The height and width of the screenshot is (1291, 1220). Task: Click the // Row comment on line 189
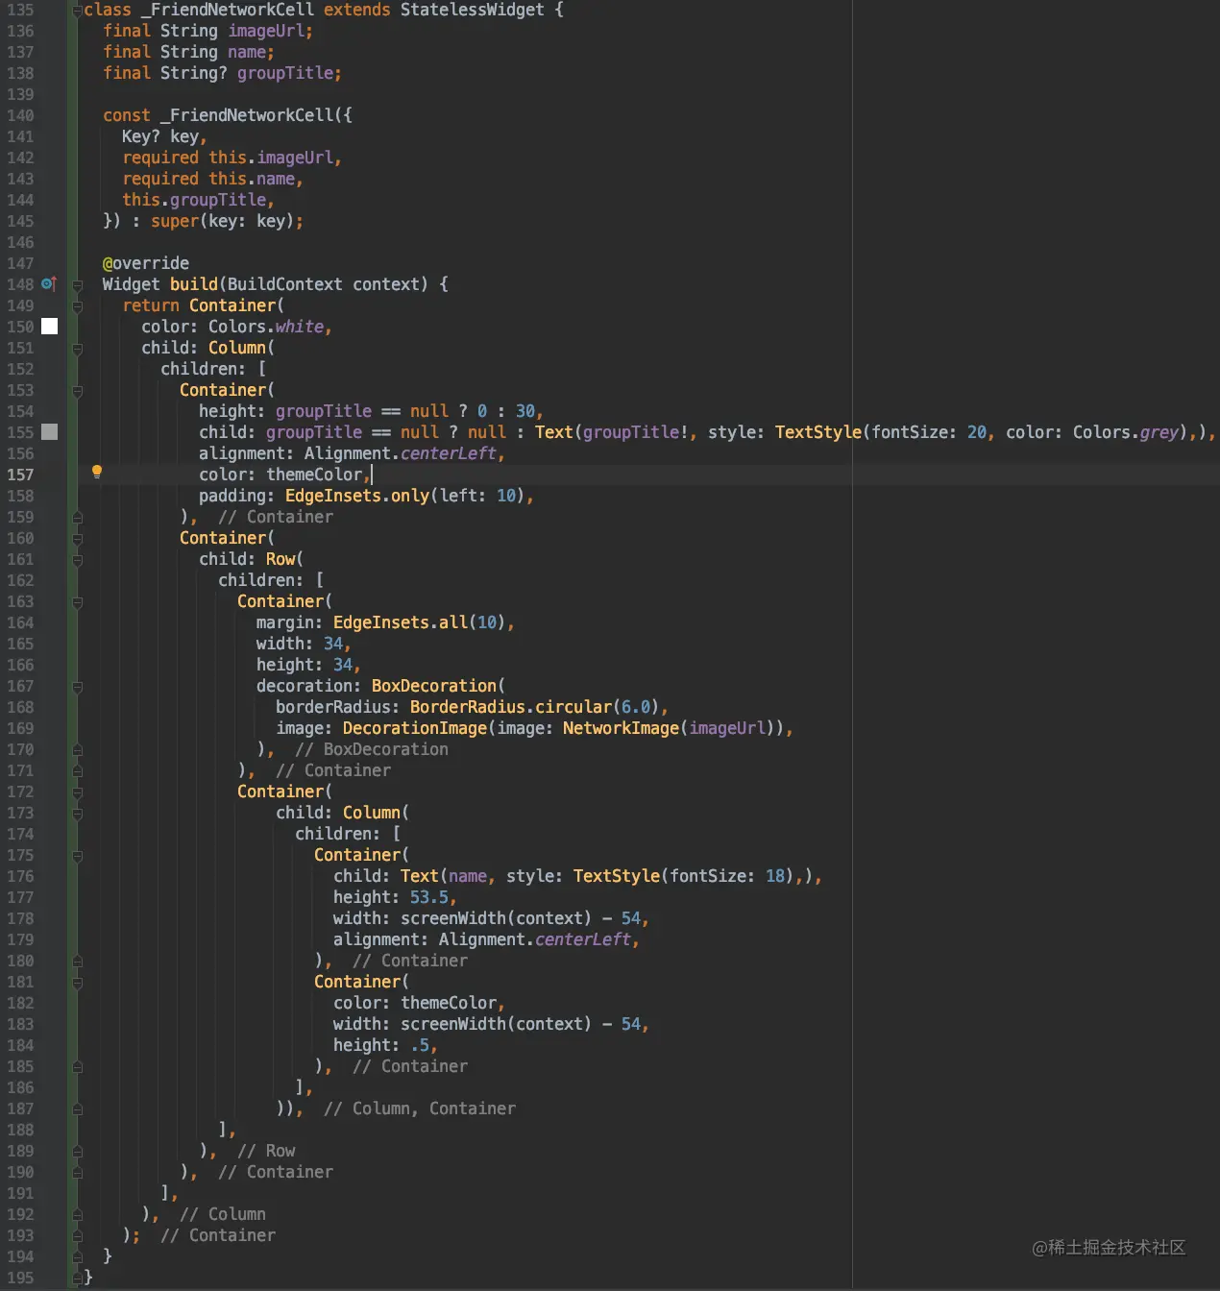point(266,1151)
